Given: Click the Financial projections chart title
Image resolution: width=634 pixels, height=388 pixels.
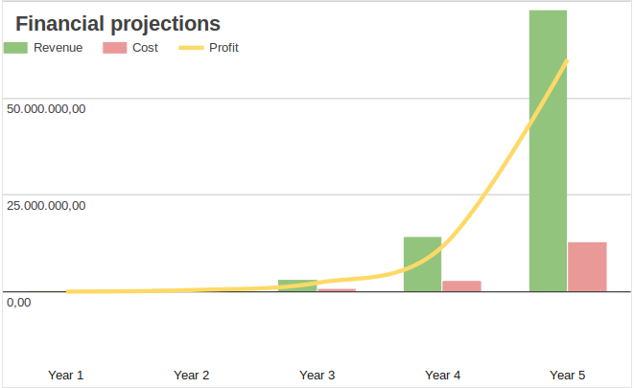Looking at the screenshot, I should 118,23.
